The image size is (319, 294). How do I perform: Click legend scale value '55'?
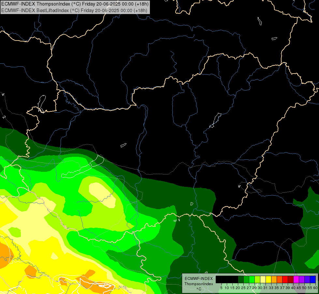(310, 288)
